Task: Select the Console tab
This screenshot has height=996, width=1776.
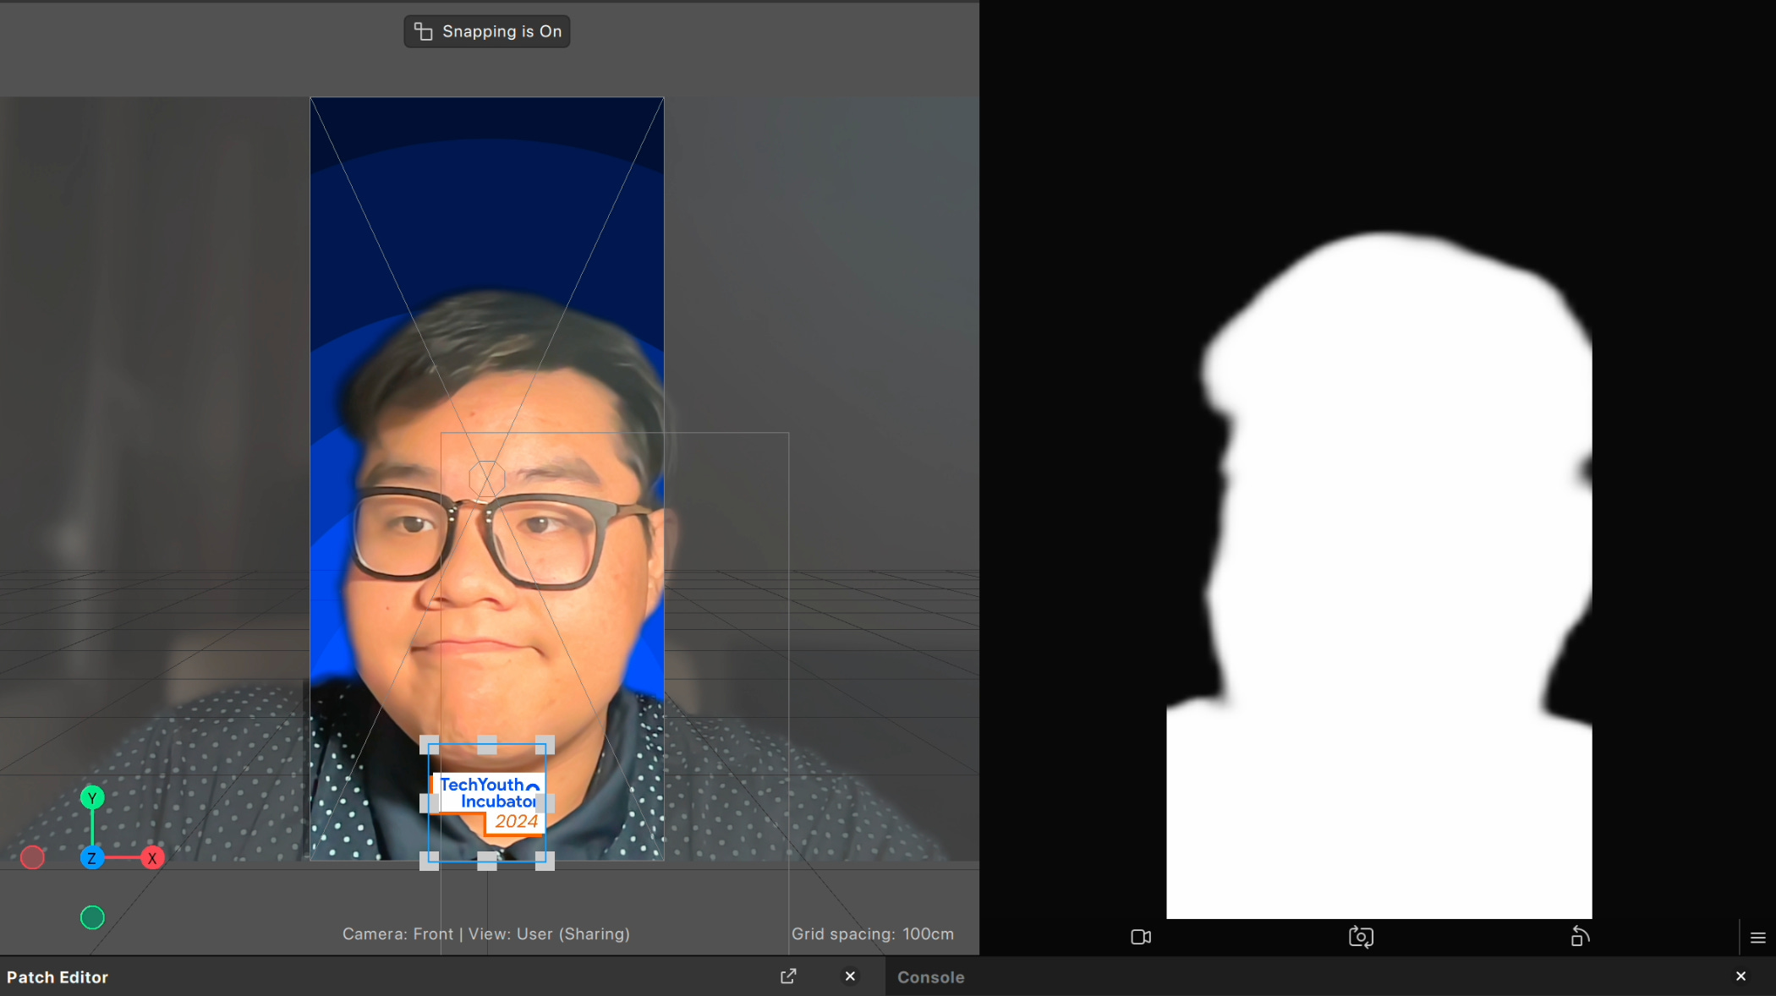Action: (930, 977)
